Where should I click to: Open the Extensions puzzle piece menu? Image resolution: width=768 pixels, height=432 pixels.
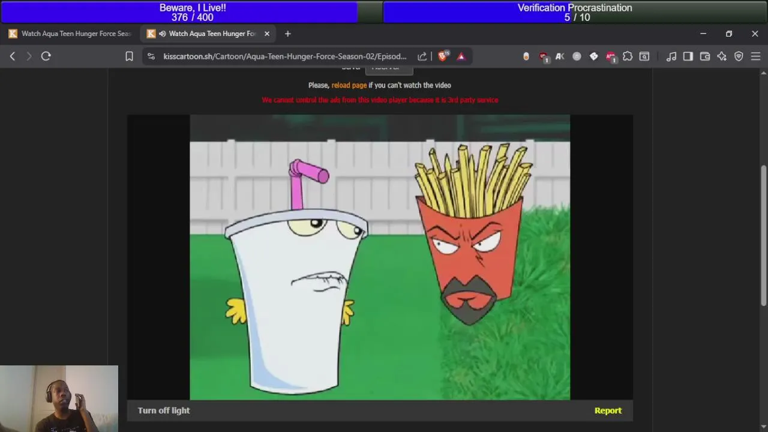(x=628, y=56)
